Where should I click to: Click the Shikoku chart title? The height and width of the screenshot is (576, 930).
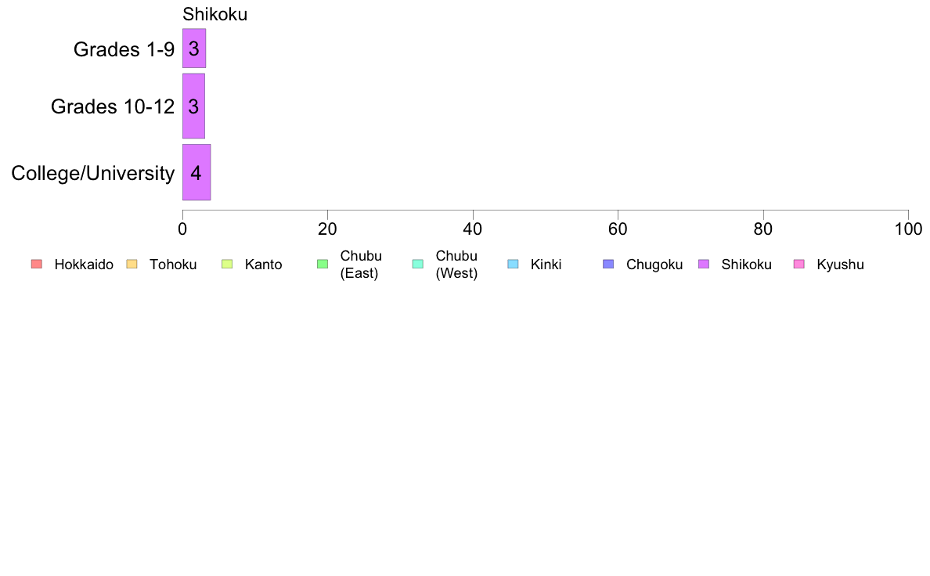pos(214,14)
